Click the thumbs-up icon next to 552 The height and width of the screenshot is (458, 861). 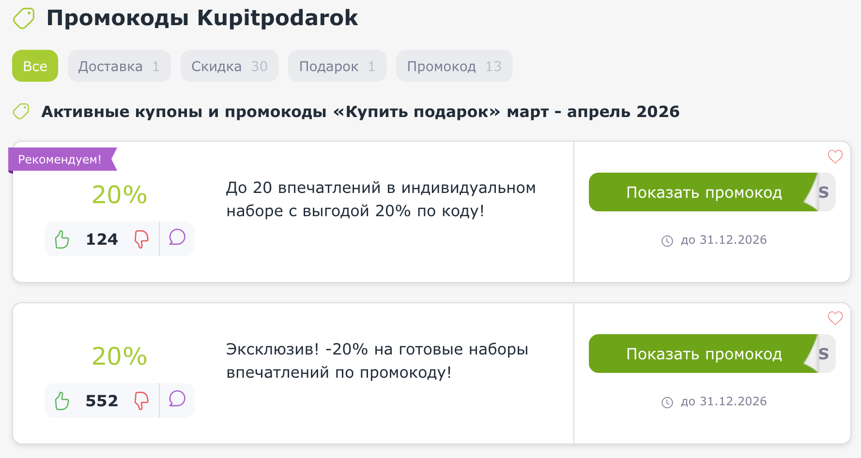coord(61,400)
